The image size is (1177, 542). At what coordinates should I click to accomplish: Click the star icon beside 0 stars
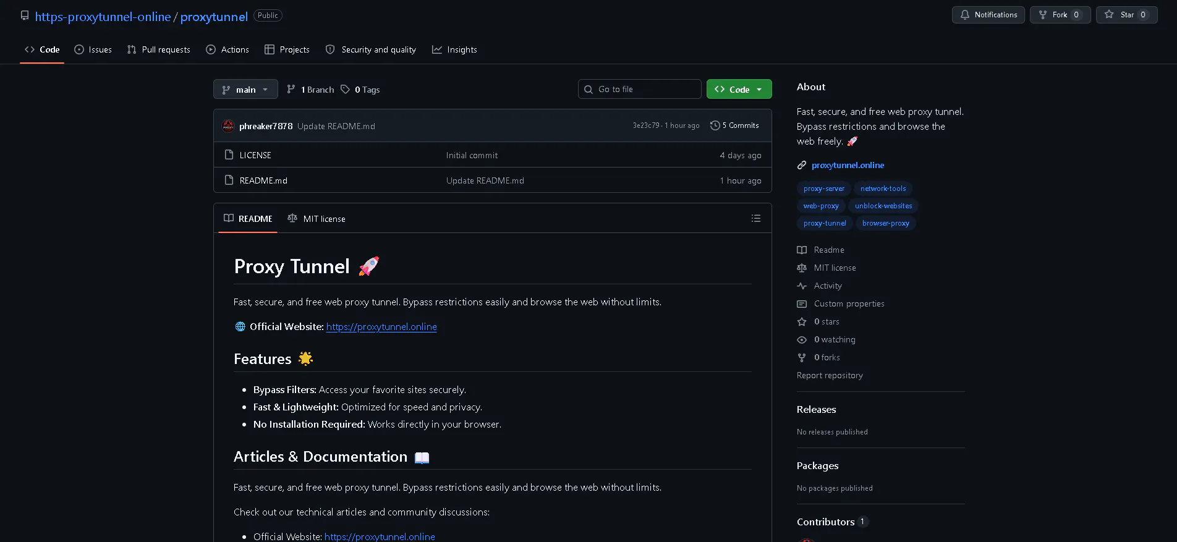(x=802, y=321)
